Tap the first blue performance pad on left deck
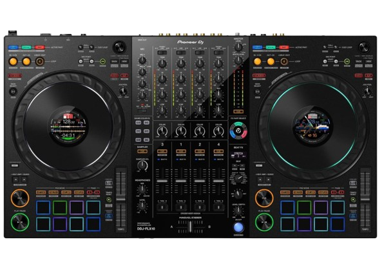The height and width of the screenshot is (271, 382). (x=43, y=207)
